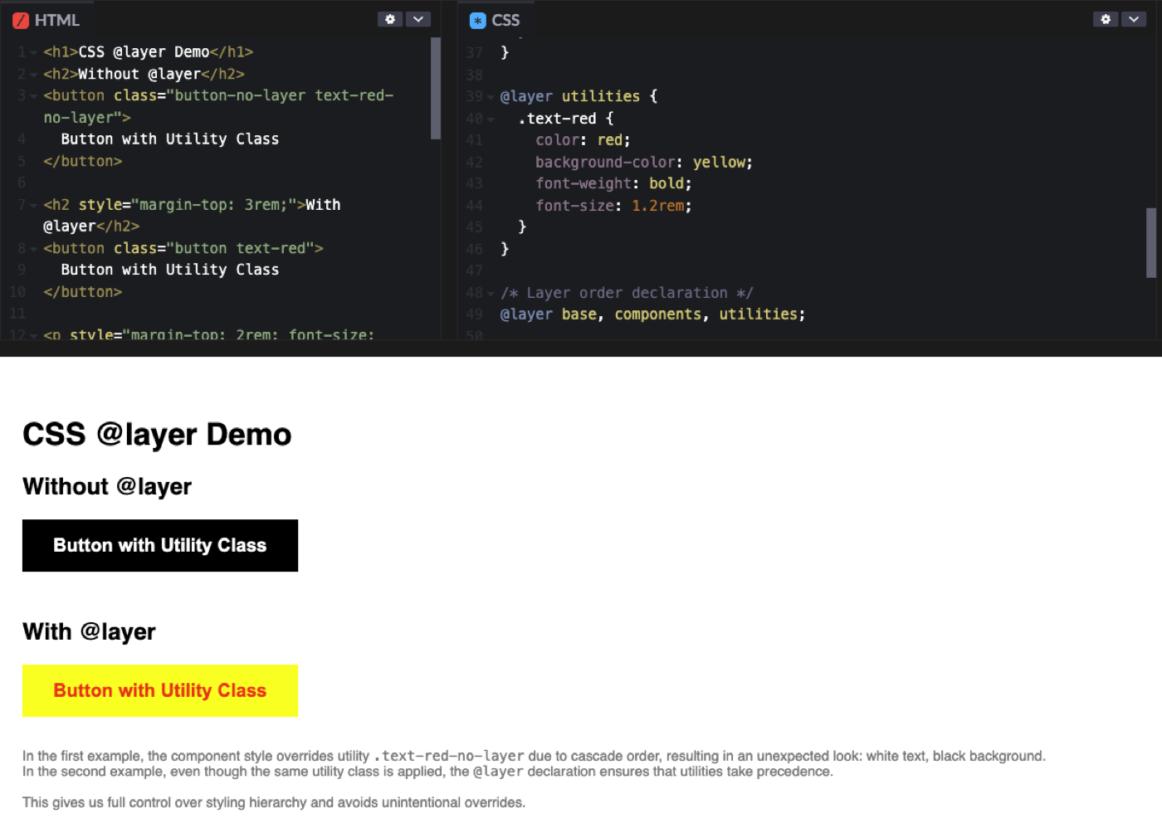Image resolution: width=1162 pixels, height=833 pixels.
Task: Click the '/* Layer order declaration */' comment
Action: tap(627, 293)
